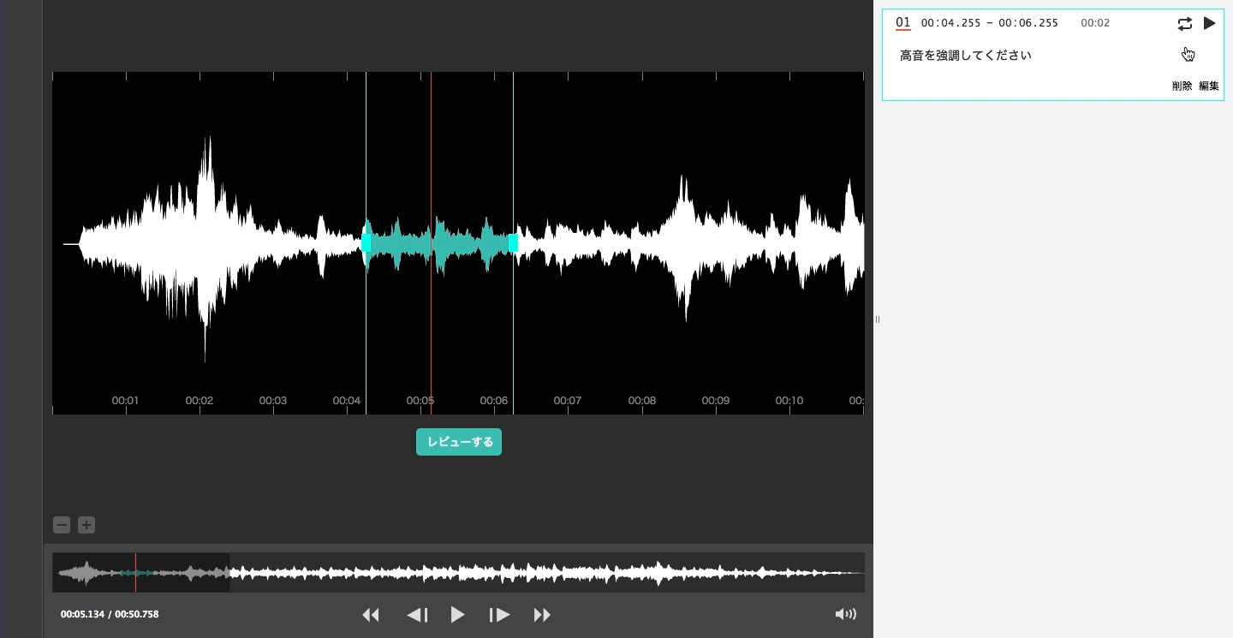
Task: Play the audio with the play button
Action: [458, 614]
